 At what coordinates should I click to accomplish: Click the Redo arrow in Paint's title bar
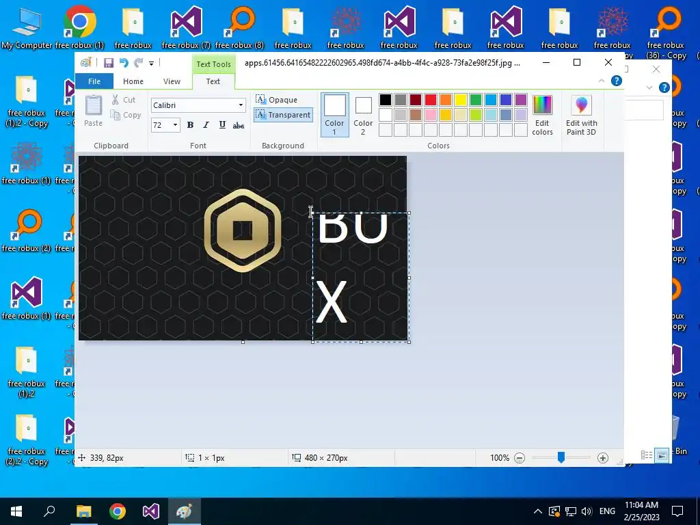pyautogui.click(x=139, y=63)
